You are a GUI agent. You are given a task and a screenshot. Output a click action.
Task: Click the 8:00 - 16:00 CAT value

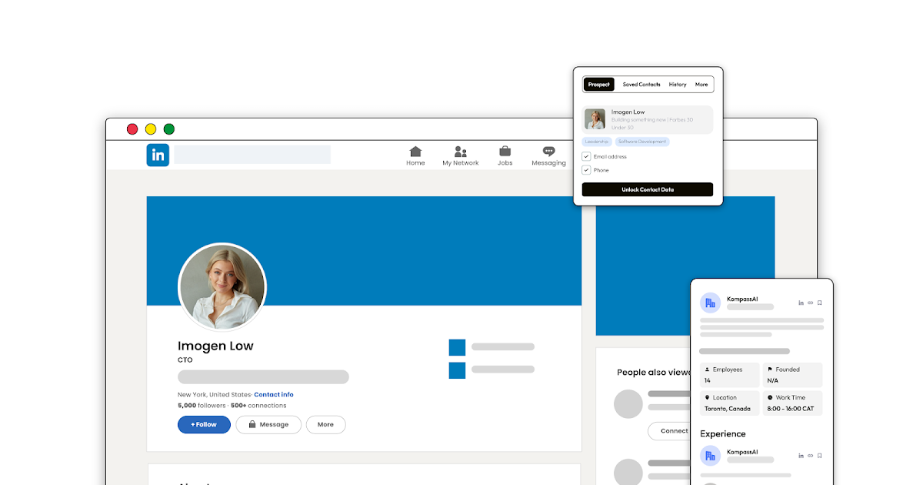click(790, 409)
